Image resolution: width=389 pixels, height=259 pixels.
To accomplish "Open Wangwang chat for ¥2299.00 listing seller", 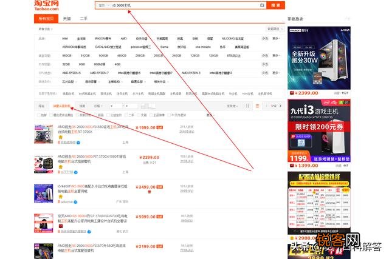I will point(75,172).
